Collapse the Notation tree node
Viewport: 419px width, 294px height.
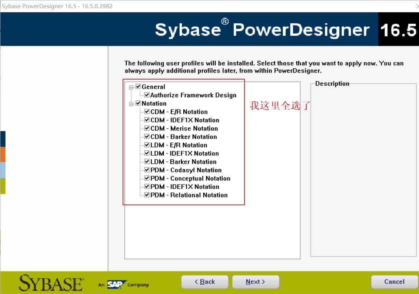click(x=131, y=104)
